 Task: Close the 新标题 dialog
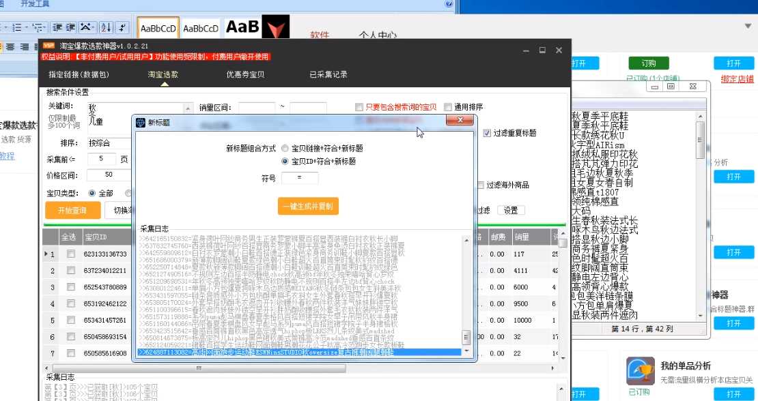point(460,120)
